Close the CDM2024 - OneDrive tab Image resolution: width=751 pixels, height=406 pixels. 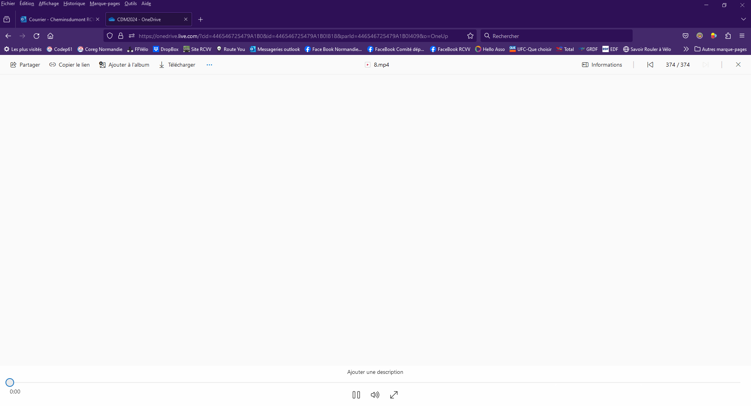[x=186, y=19]
